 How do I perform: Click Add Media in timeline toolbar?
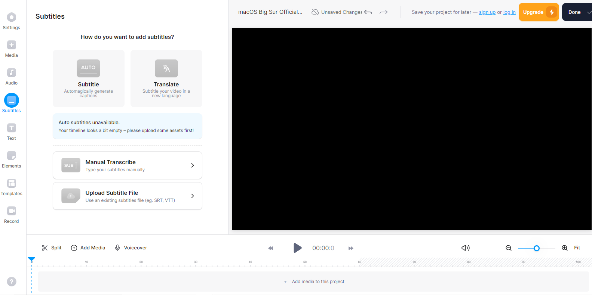pyautogui.click(x=88, y=248)
